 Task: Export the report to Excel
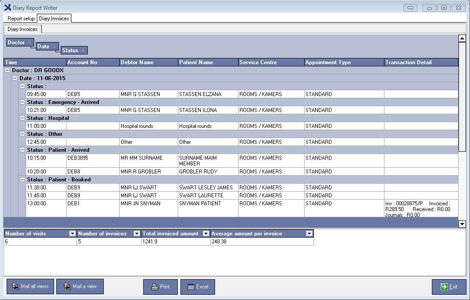(197, 287)
